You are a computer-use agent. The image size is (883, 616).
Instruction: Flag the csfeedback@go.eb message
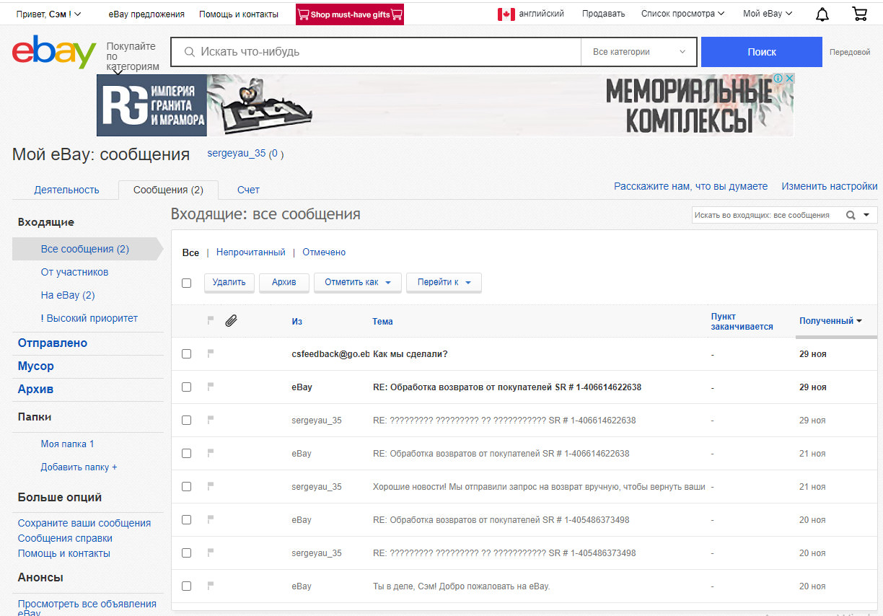211,353
